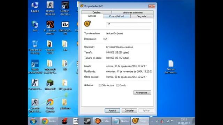The height and width of the screenshot is (125, 223).
Task: Select the Counter-Strike shortcut above the Counter Strike 1.6 icon
Action: tap(35, 85)
